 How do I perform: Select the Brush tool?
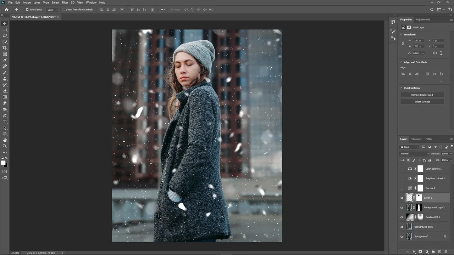[x=5, y=73]
